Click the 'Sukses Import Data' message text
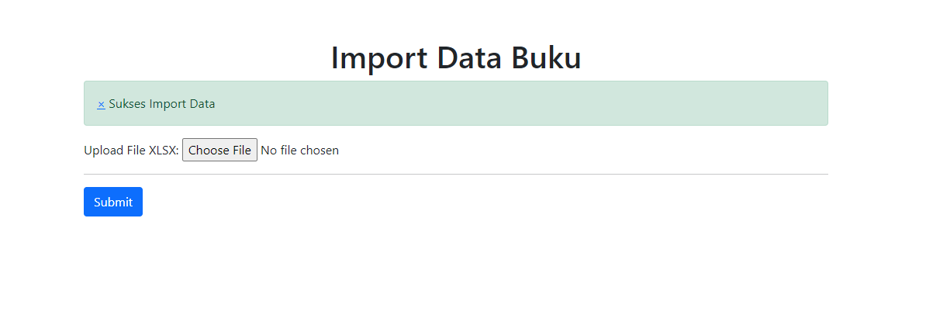926x329 pixels. coord(161,104)
